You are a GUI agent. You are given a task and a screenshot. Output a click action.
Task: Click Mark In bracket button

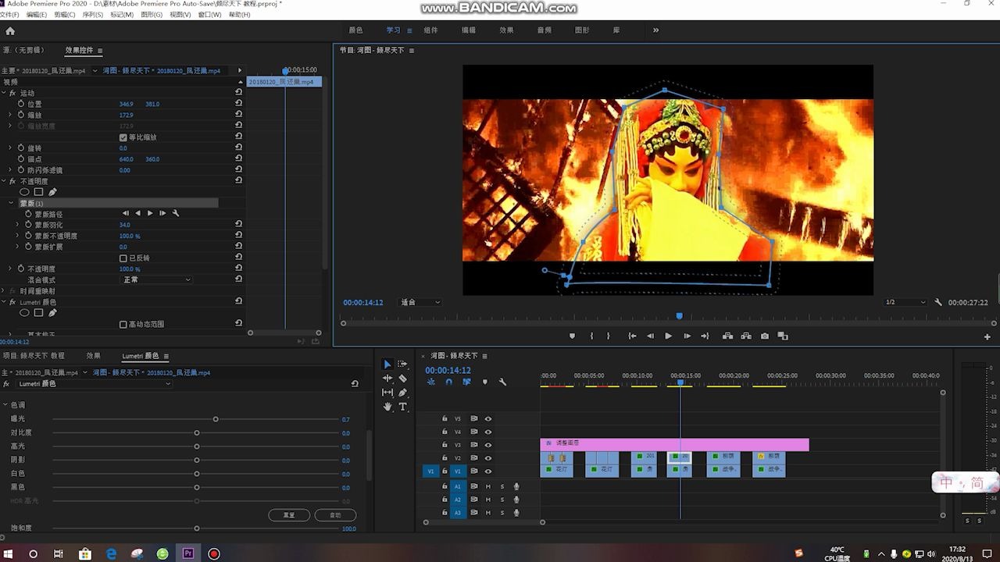[591, 336]
